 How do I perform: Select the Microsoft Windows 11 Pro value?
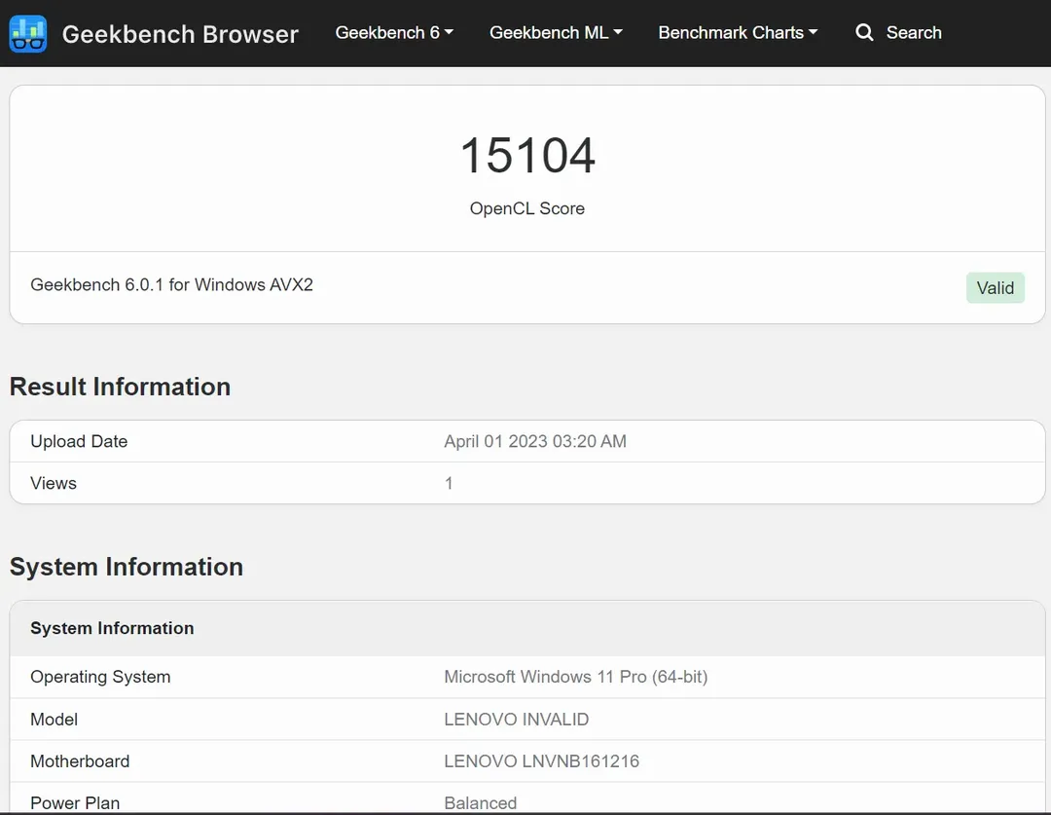[575, 677]
